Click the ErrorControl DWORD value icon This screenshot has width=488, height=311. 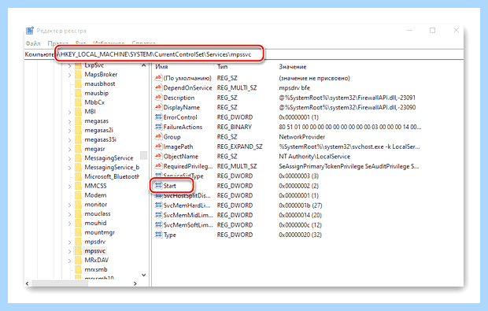158,117
